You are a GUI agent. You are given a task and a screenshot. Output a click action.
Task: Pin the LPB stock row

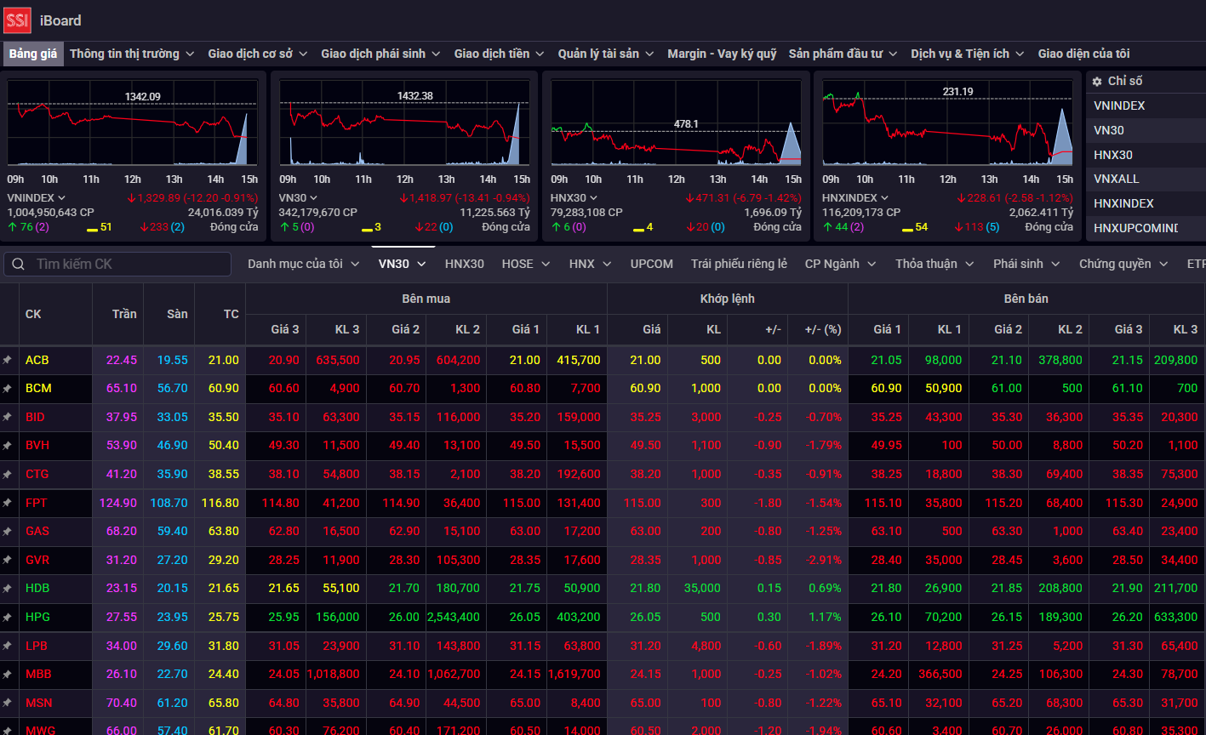click(7, 646)
